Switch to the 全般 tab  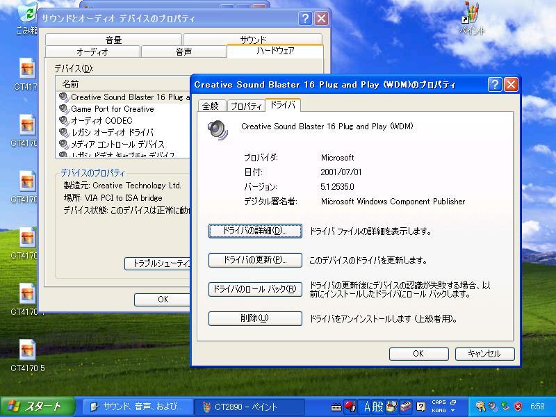tap(211, 106)
